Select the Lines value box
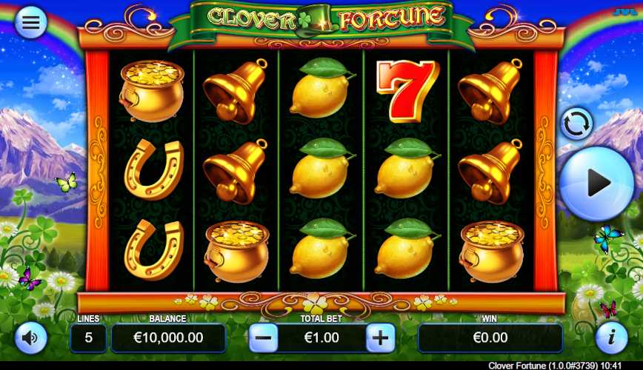 coord(88,337)
